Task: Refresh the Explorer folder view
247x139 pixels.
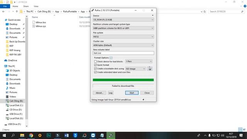Action: click(205, 12)
